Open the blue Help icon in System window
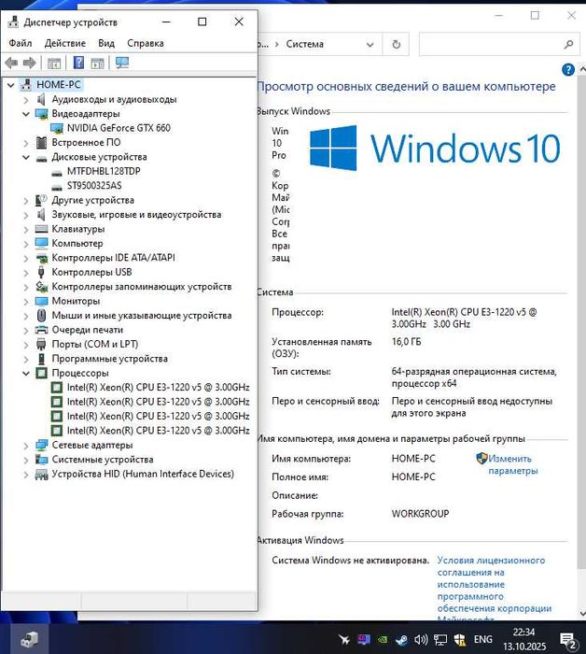Screen dimensions: 586x654 [x=568, y=70]
